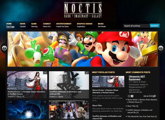This screenshot has height=120, width=165.
Task: Open grid title Conflict between civilization and natural life
Action: click(x=65, y=93)
